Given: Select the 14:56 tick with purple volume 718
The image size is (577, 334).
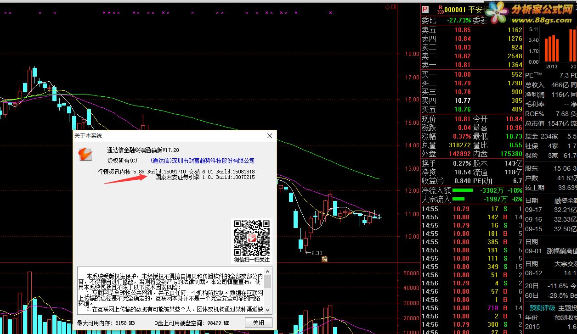Looking at the screenshot, I should click(472, 308).
